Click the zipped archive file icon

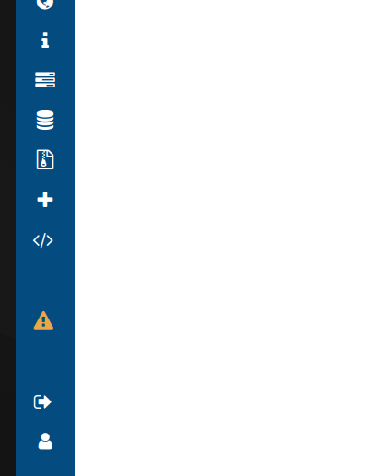click(x=45, y=159)
